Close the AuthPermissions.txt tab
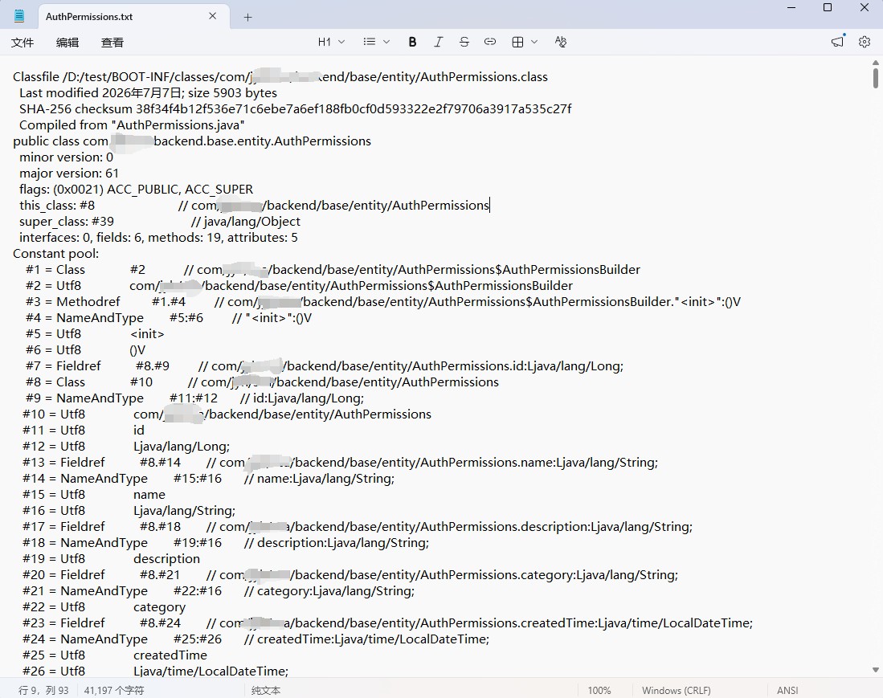The image size is (883, 698). coord(212,16)
